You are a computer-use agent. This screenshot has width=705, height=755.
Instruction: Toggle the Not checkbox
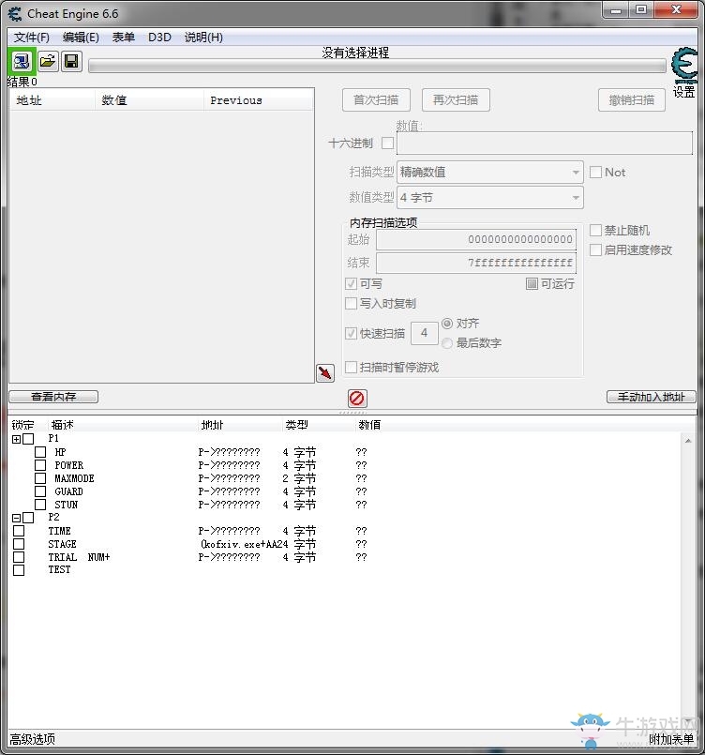pyautogui.click(x=595, y=172)
